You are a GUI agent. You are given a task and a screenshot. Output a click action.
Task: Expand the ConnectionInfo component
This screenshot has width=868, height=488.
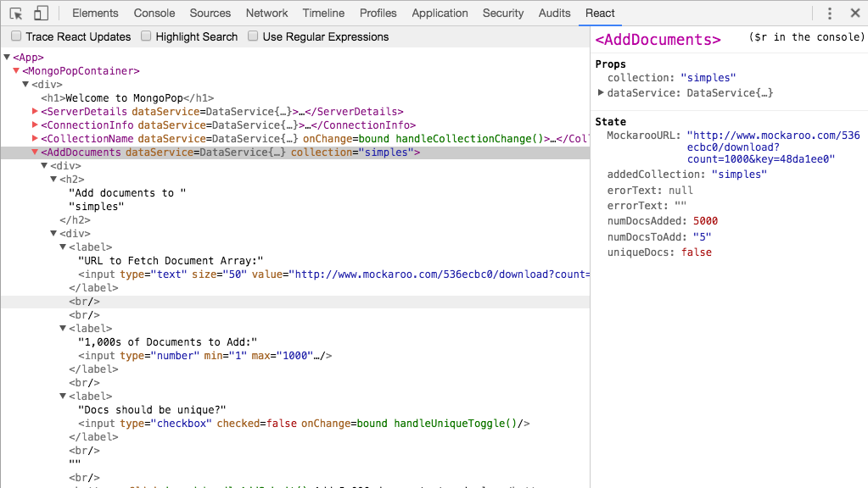35,125
